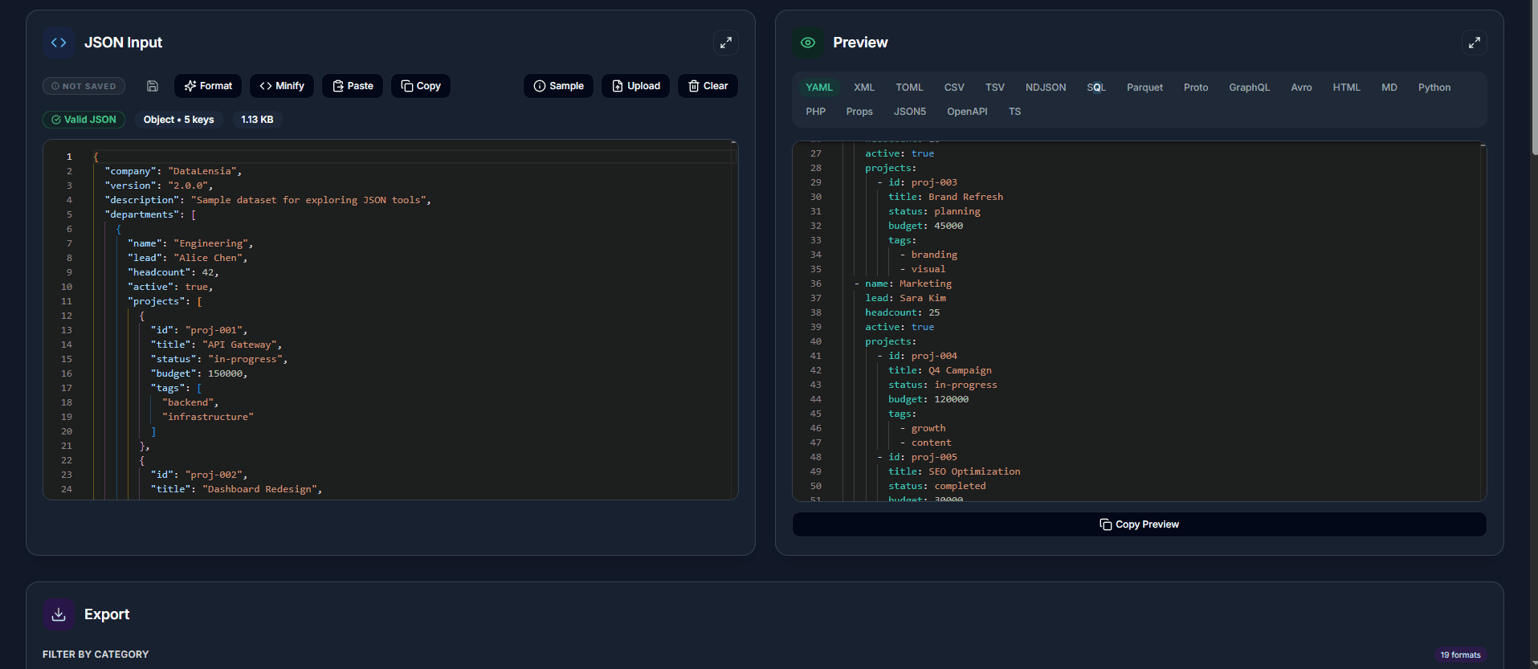Click the Valid JSON status badge
This screenshot has width=1538, height=669.
[84, 120]
